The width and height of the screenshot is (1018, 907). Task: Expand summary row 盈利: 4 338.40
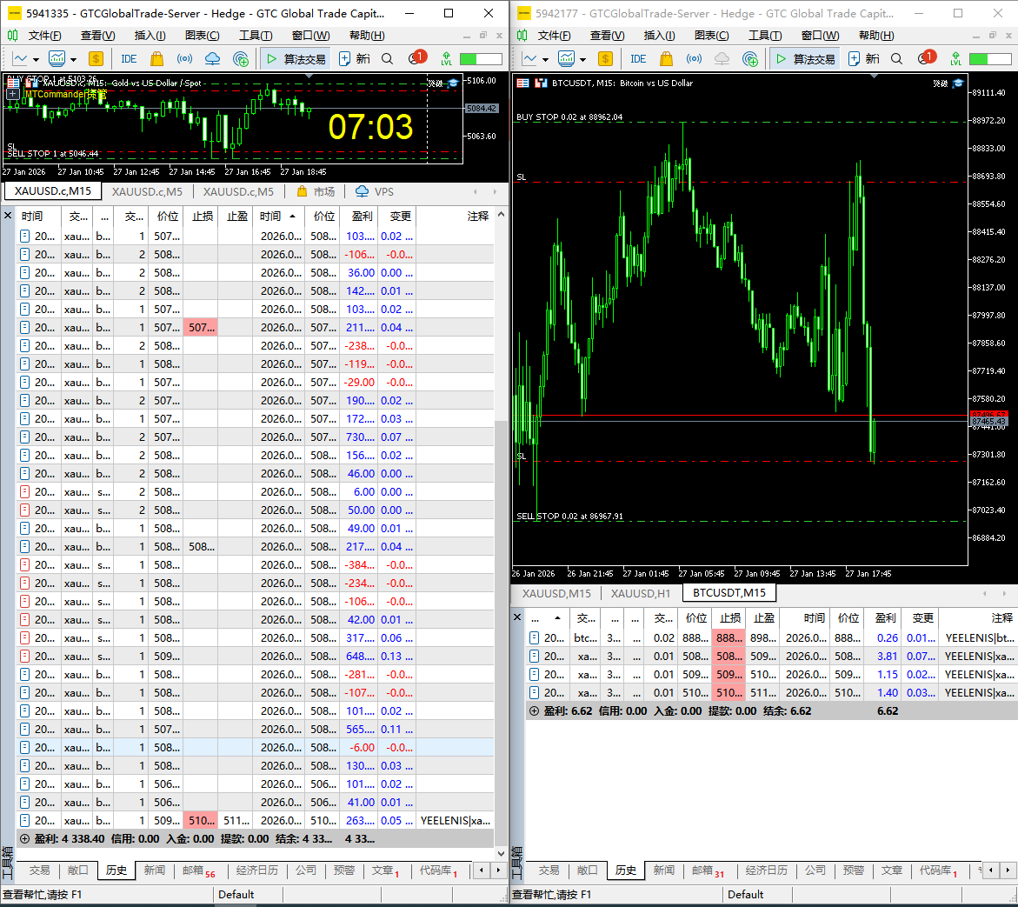(x=24, y=839)
